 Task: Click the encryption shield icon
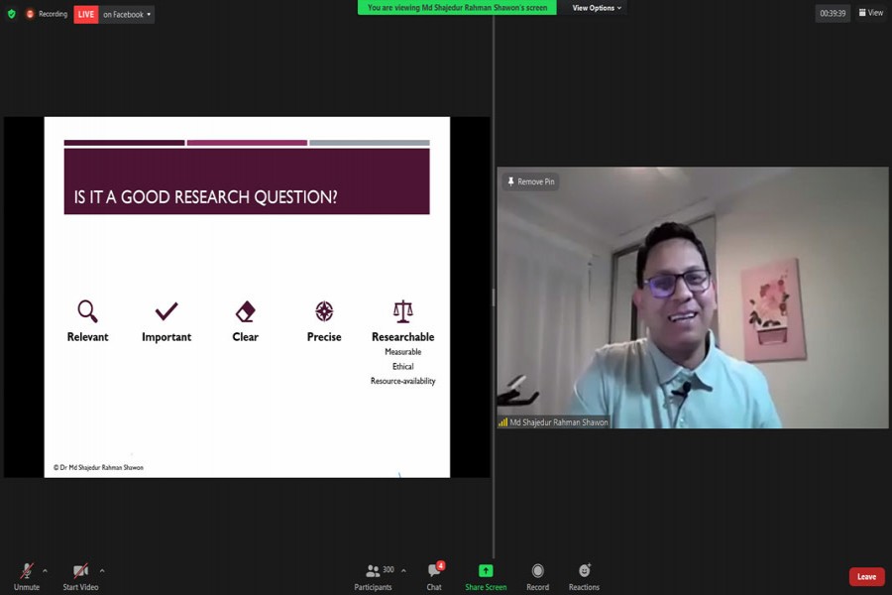click(x=10, y=14)
